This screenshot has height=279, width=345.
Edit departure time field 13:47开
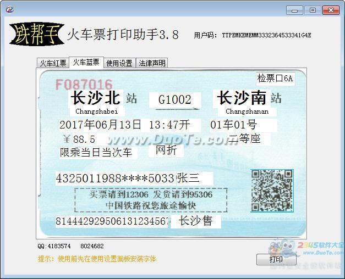point(174,125)
